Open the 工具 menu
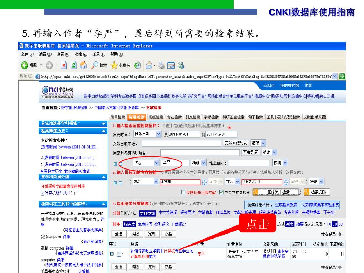Viewport: 364px width, 273px height. point(99,54)
